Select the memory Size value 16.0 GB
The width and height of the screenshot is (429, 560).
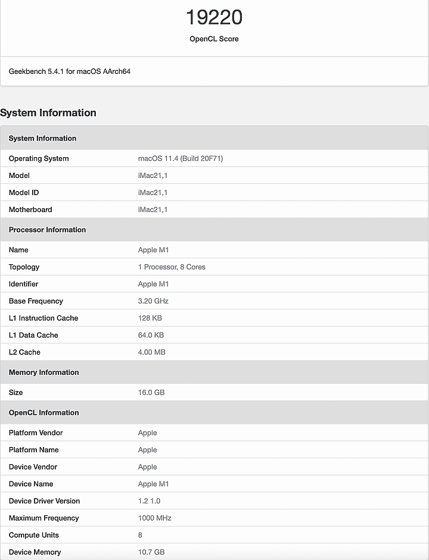[151, 393]
